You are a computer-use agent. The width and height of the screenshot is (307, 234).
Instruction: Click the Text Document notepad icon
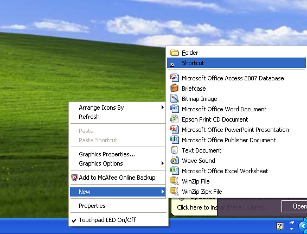pyautogui.click(x=174, y=150)
